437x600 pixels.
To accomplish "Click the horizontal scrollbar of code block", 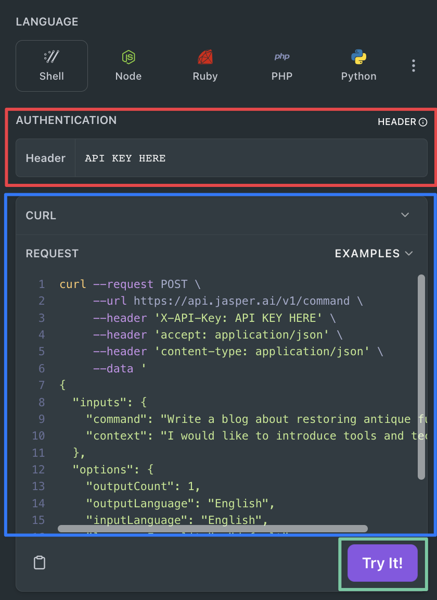I will click(x=213, y=529).
